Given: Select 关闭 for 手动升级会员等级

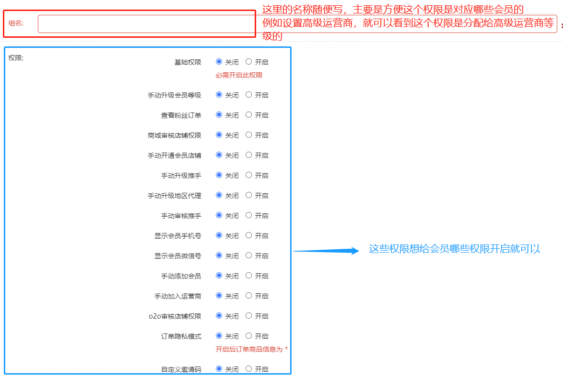Looking at the screenshot, I should coord(219,95).
